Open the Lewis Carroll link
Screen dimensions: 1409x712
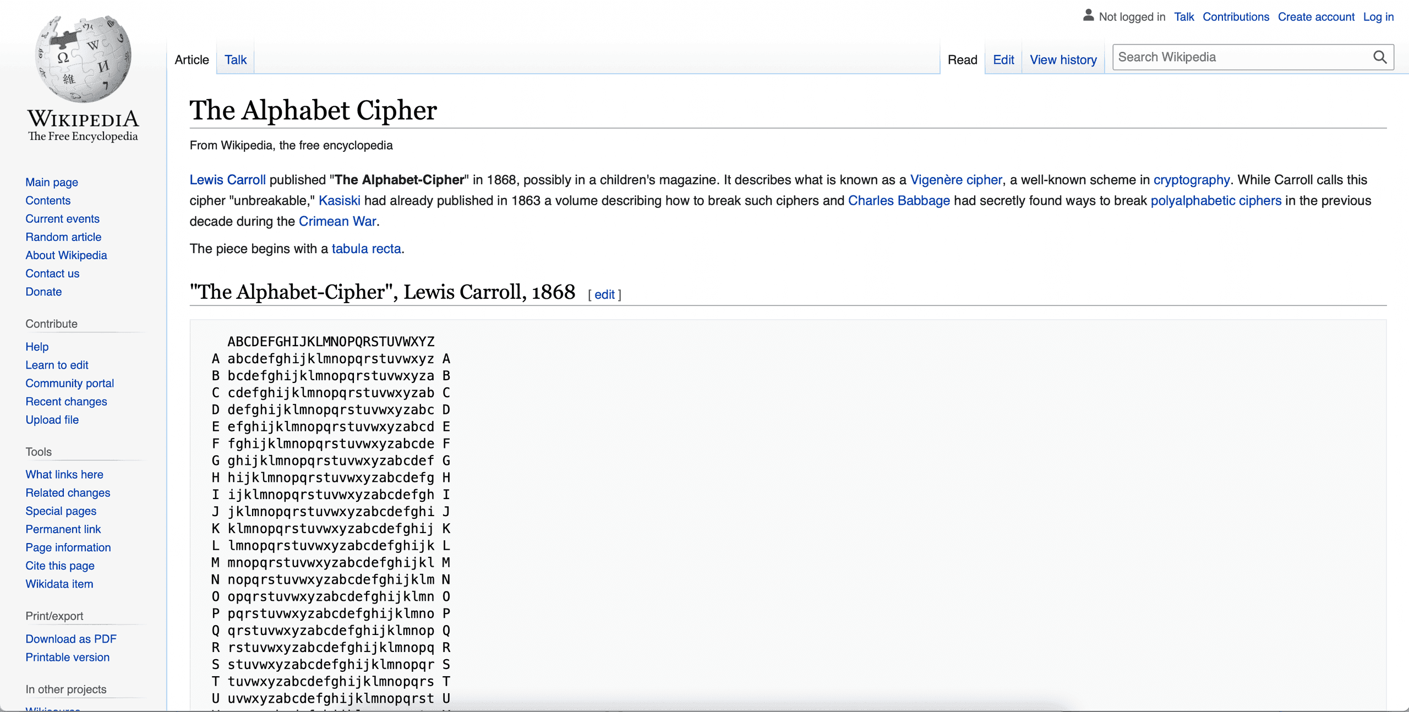[x=227, y=180]
